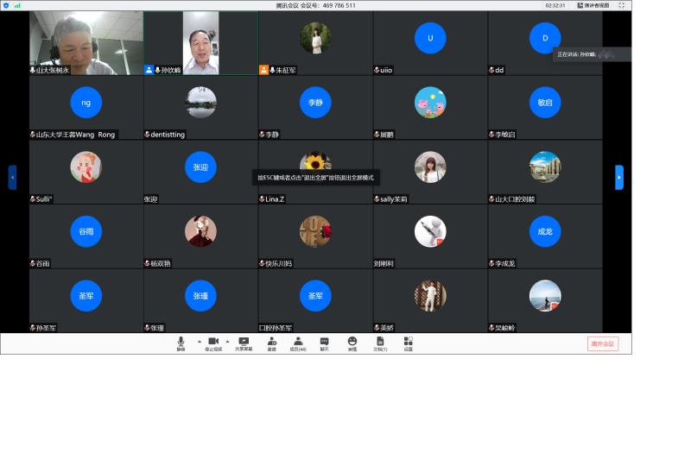691x453 pixels.
Task: Click sally茉莉 portrait avatar
Action: click(x=430, y=167)
